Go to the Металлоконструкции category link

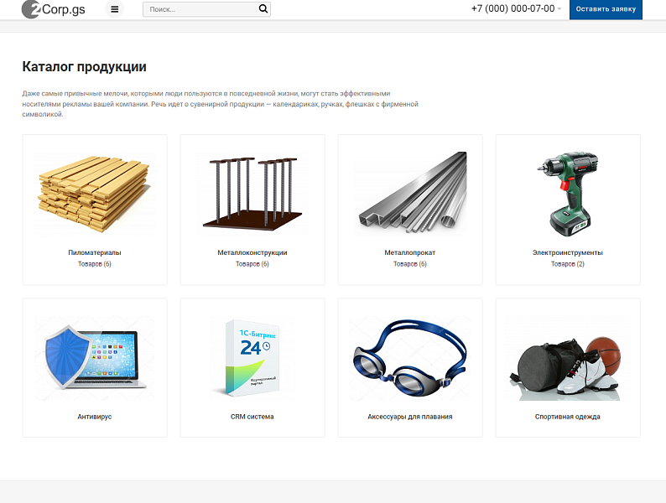point(252,252)
